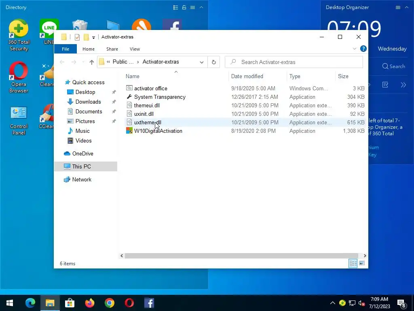Open 360 Total Security tray icon

342,303
